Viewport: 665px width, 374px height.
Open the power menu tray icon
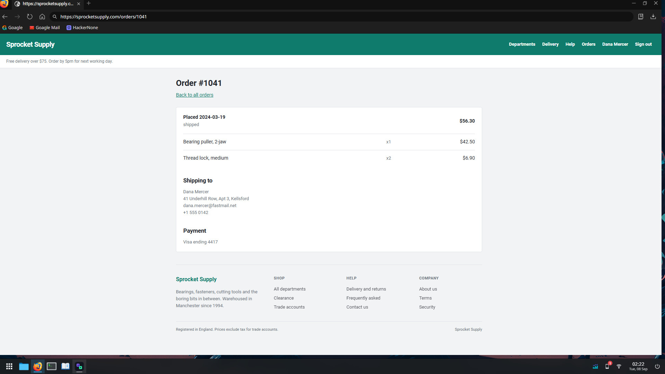[x=657, y=366]
